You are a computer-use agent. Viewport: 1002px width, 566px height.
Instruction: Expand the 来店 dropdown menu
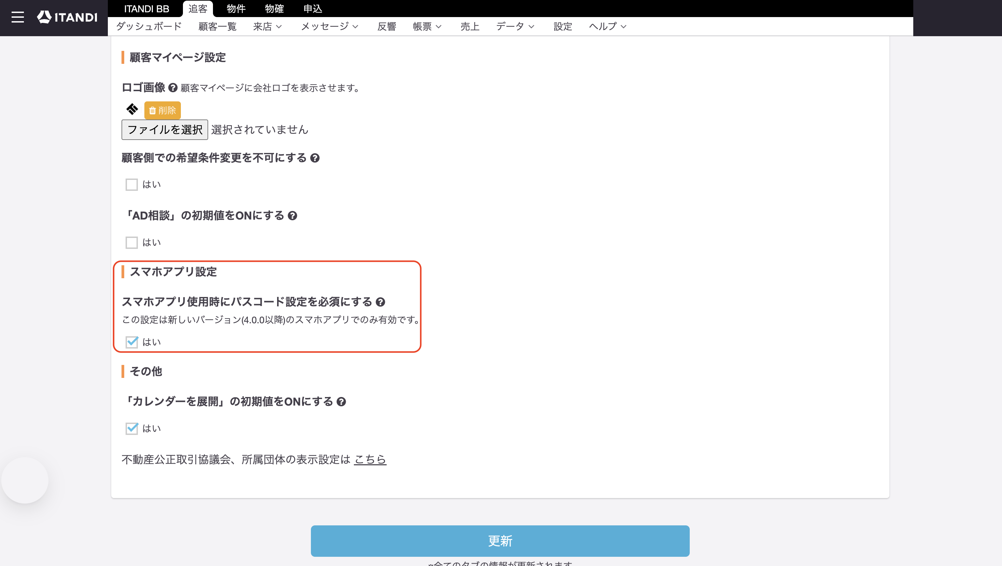coord(267,26)
